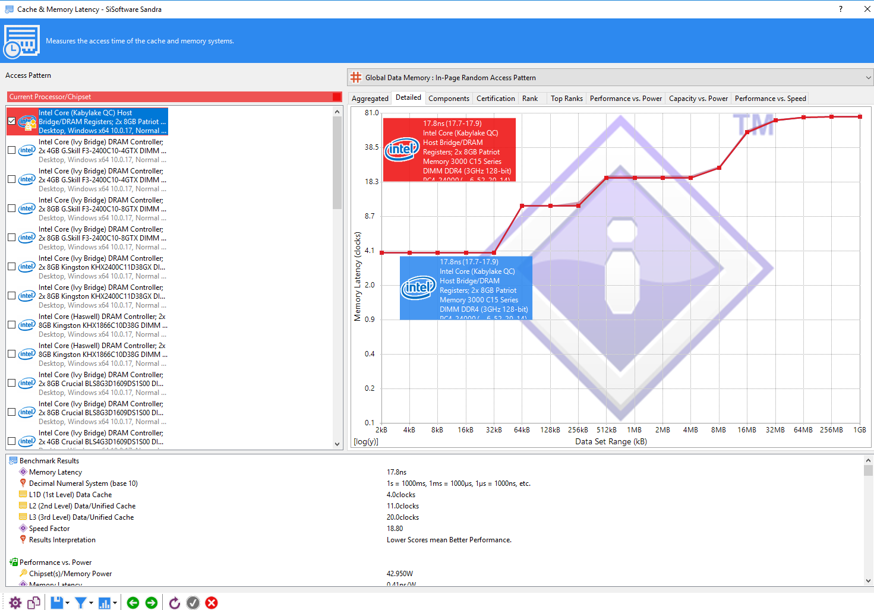
Task: Go forward with the green right arrow
Action: tap(152, 603)
